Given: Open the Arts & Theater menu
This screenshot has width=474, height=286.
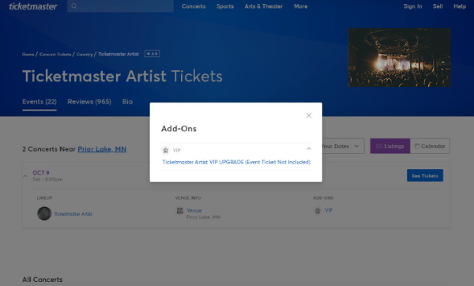Looking at the screenshot, I should 264,6.
